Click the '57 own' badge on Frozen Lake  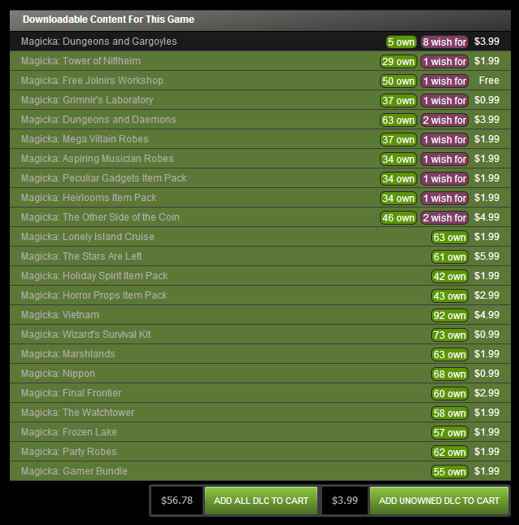(450, 432)
